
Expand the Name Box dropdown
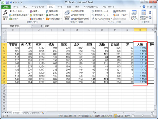[x=29, y=26]
